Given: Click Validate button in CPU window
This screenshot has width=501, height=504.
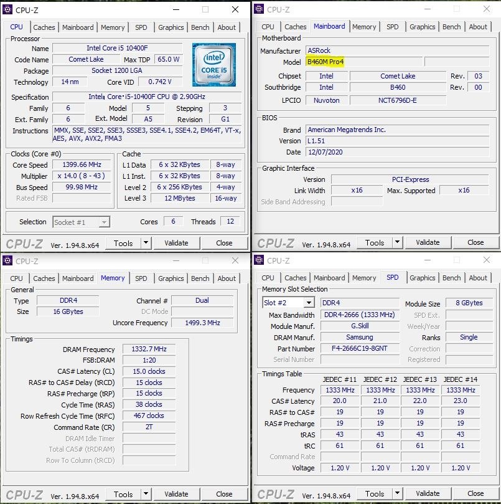Looking at the screenshot, I should click(176, 243).
